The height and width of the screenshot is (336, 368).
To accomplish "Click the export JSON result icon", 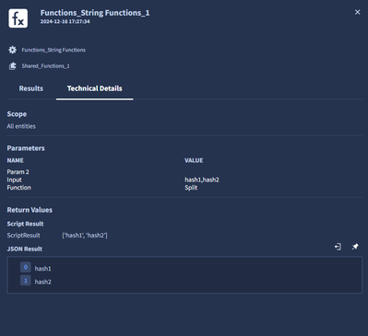I will [x=338, y=247].
